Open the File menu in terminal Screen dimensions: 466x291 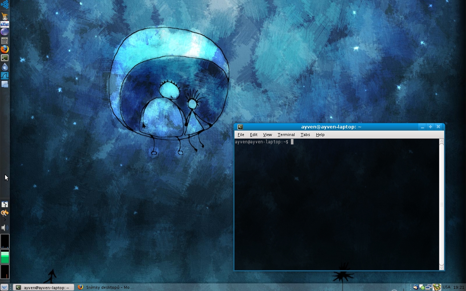[241, 135]
